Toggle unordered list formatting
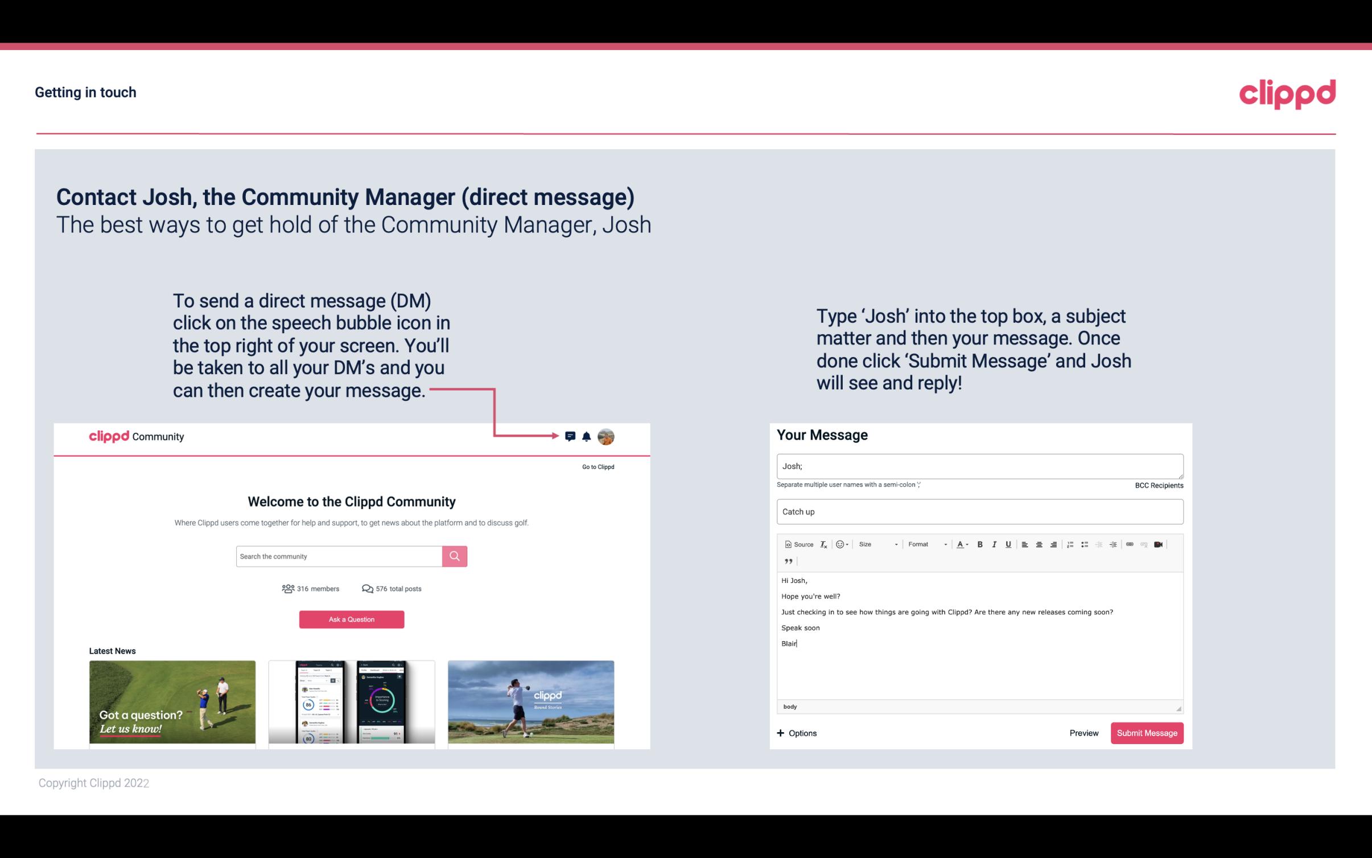 (1086, 544)
